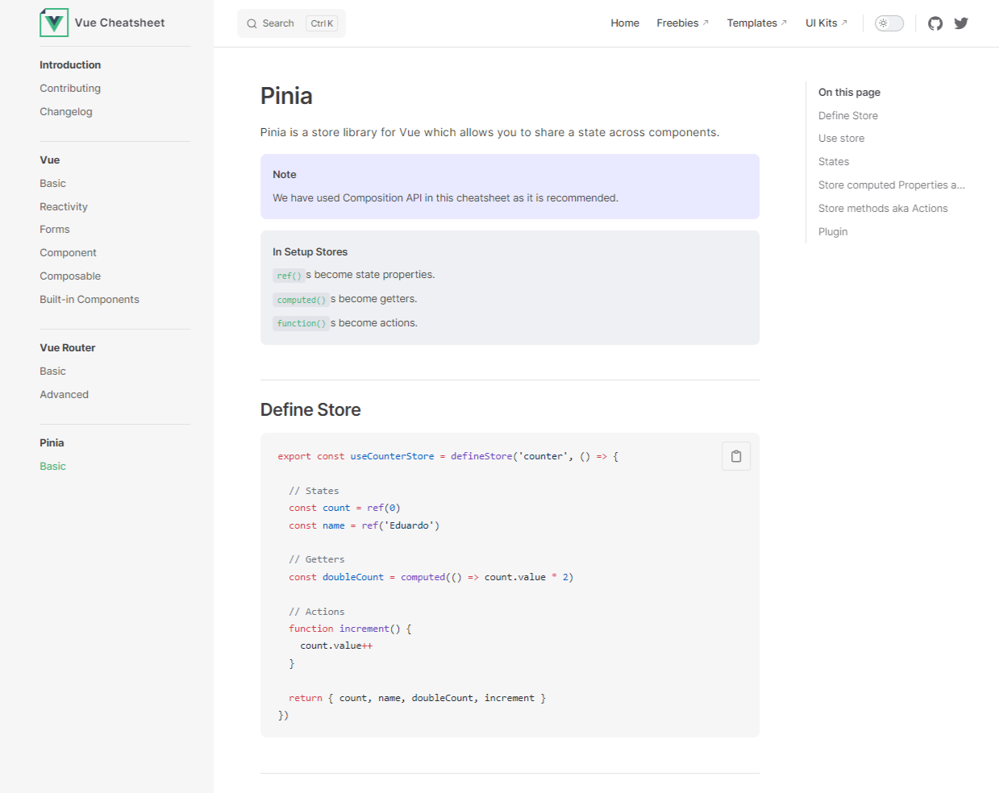The width and height of the screenshot is (999, 793).
Task: Toggle the dark mode switch
Action: [x=889, y=23]
